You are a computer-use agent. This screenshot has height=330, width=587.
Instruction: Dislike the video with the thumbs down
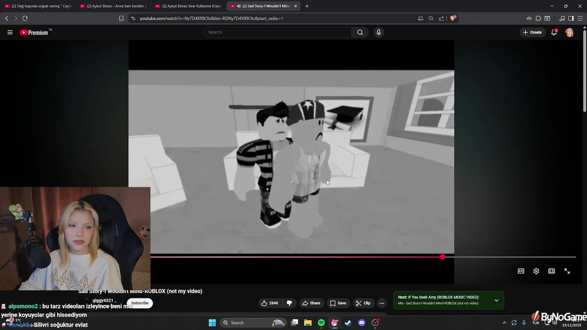pos(289,303)
